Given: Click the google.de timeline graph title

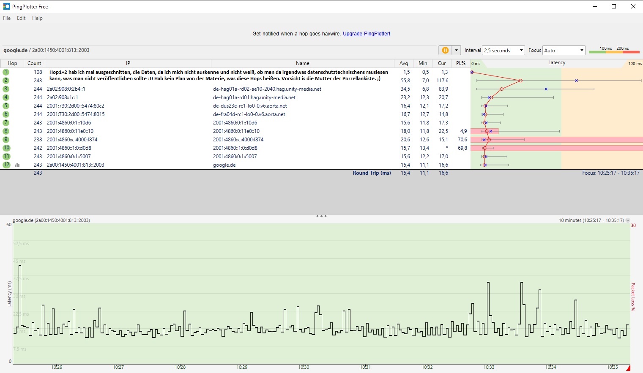Looking at the screenshot, I should pos(51,220).
